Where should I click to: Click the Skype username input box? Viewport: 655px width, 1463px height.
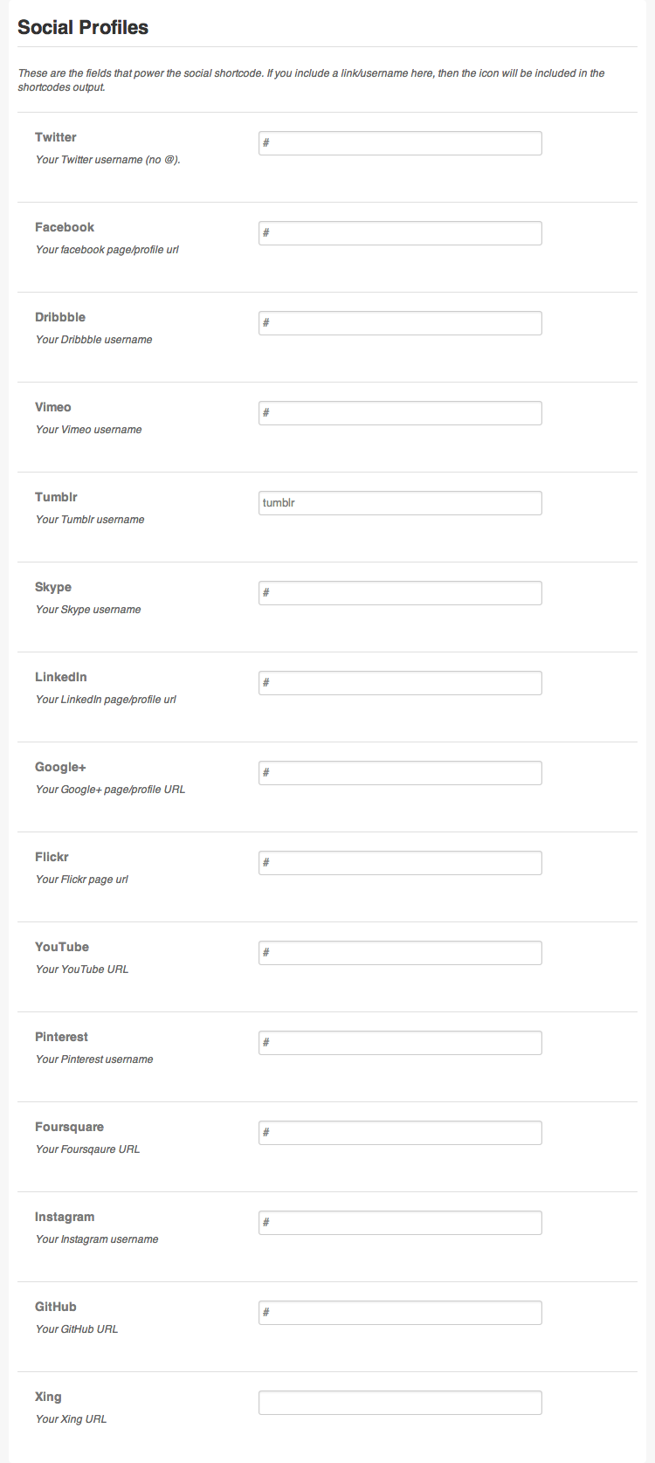click(400, 593)
